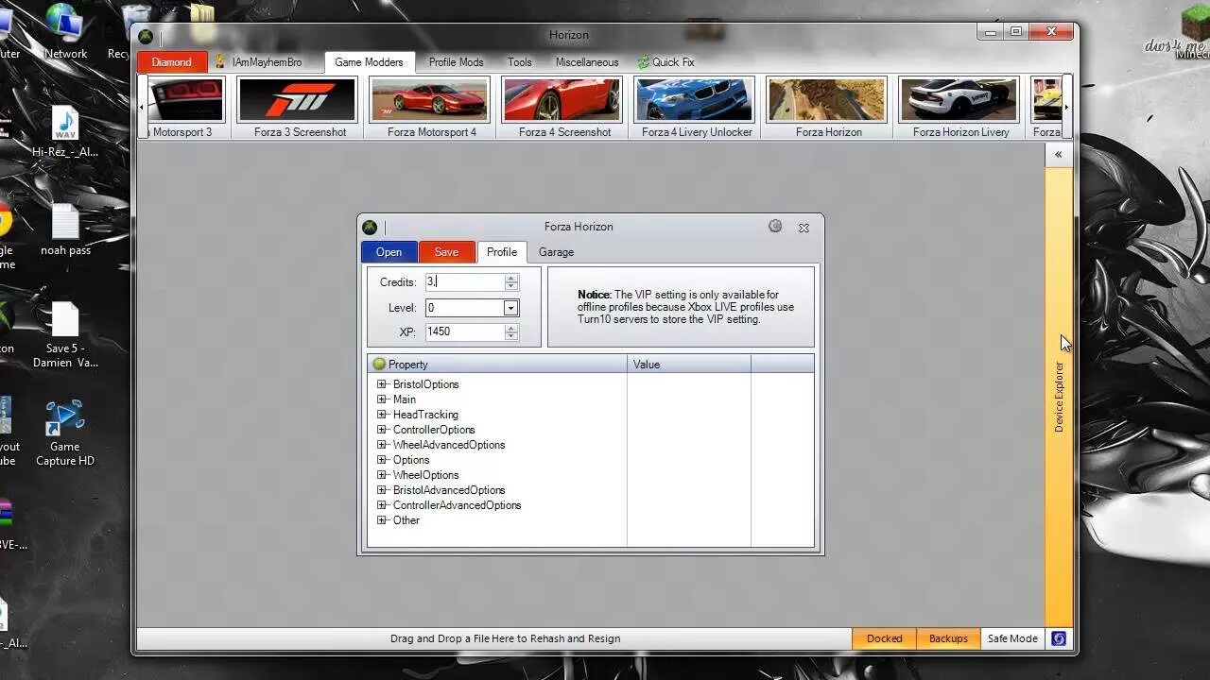The width and height of the screenshot is (1210, 680).
Task: Open the Forza 4 Screenshot tool
Action: 564,108
